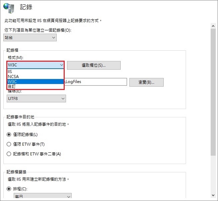The height and width of the screenshot is (201, 218).
Task: Click the vertical scrollbar thumb
Action: tap(213, 91)
